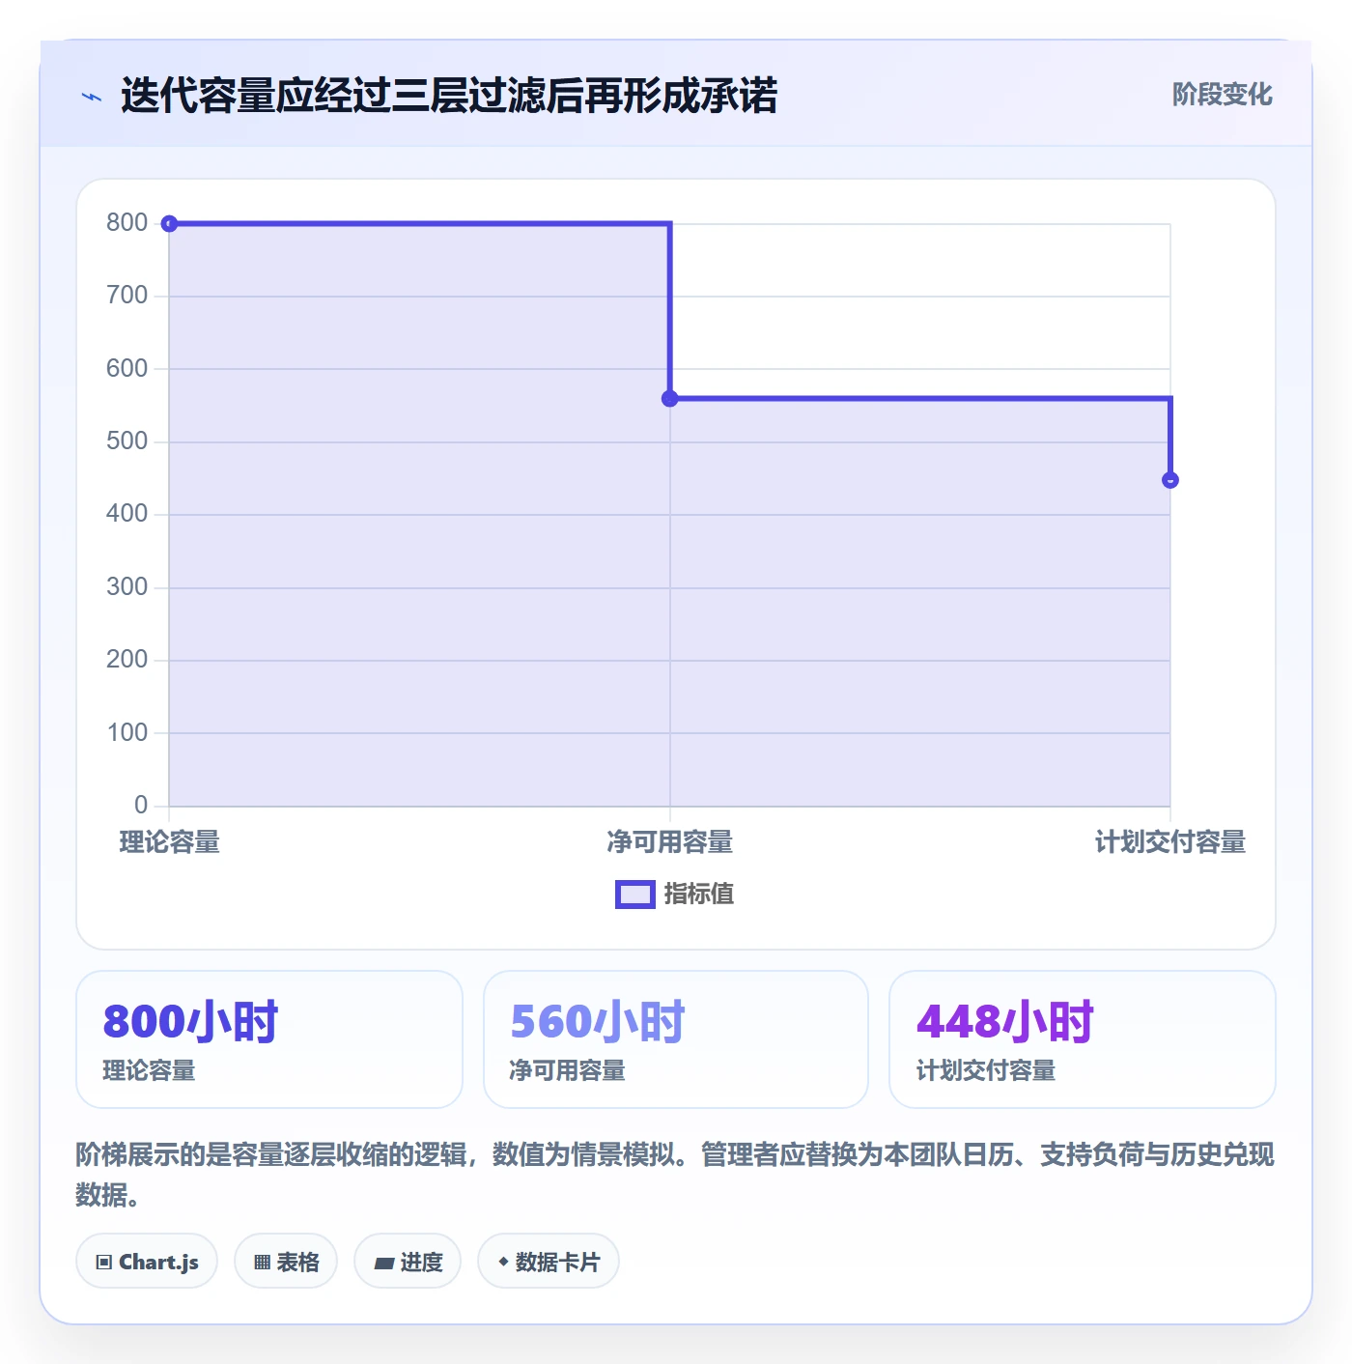Click the y-axis value 800

127,223
